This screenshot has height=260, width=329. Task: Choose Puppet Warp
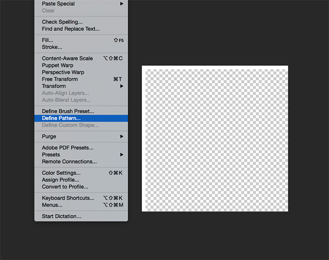point(58,65)
